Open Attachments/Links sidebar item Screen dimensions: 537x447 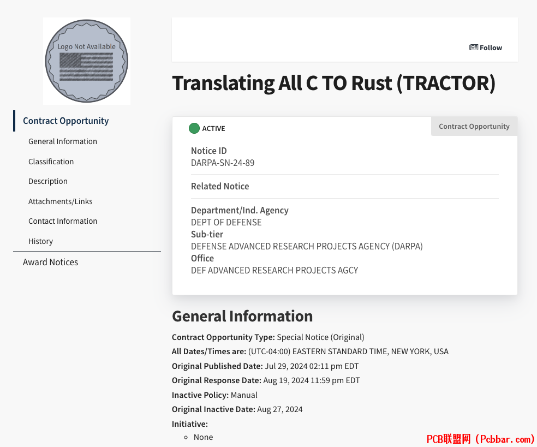coord(60,201)
